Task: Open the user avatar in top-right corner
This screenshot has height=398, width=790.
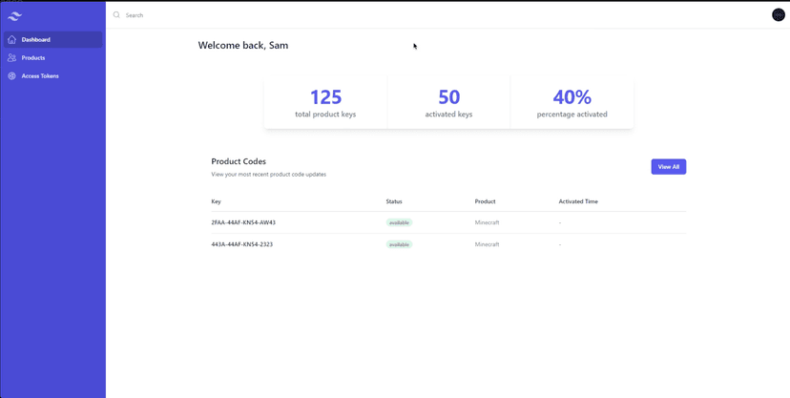Action: tap(778, 15)
